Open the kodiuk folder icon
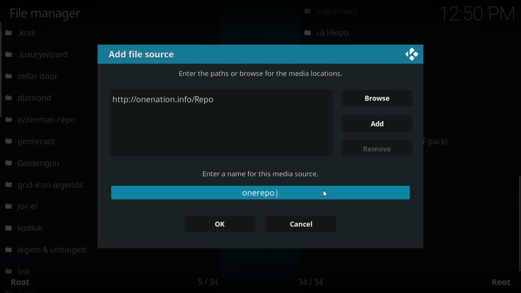Image resolution: width=521 pixels, height=293 pixels. pyautogui.click(x=9, y=228)
